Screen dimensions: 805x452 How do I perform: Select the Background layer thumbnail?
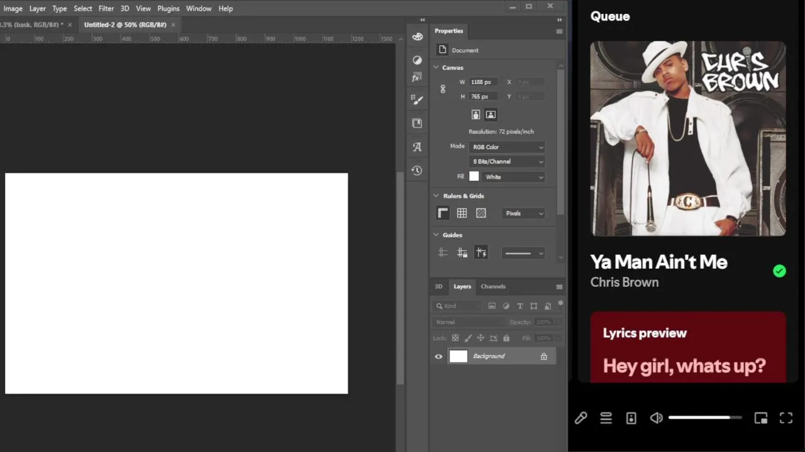(x=458, y=357)
